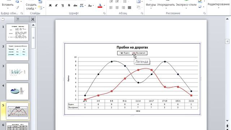Click the main editor scroll down arrow
231x130 pixels.
227,121
